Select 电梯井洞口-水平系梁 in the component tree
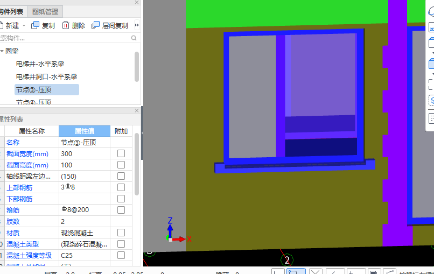This screenshot has height=274, width=434. [46, 76]
